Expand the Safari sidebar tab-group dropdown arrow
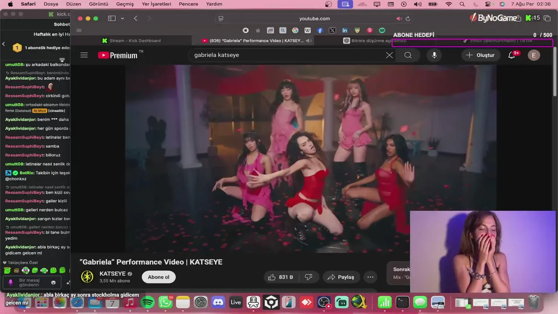Screen dimensions: 558x314 122,18
